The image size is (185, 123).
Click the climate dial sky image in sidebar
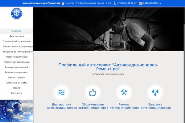(x=17, y=111)
